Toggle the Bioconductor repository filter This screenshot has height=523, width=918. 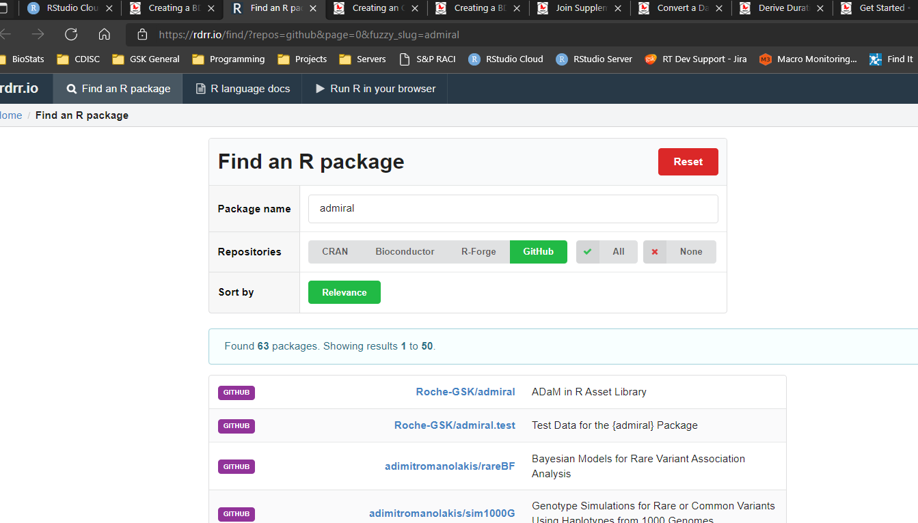pyautogui.click(x=405, y=251)
